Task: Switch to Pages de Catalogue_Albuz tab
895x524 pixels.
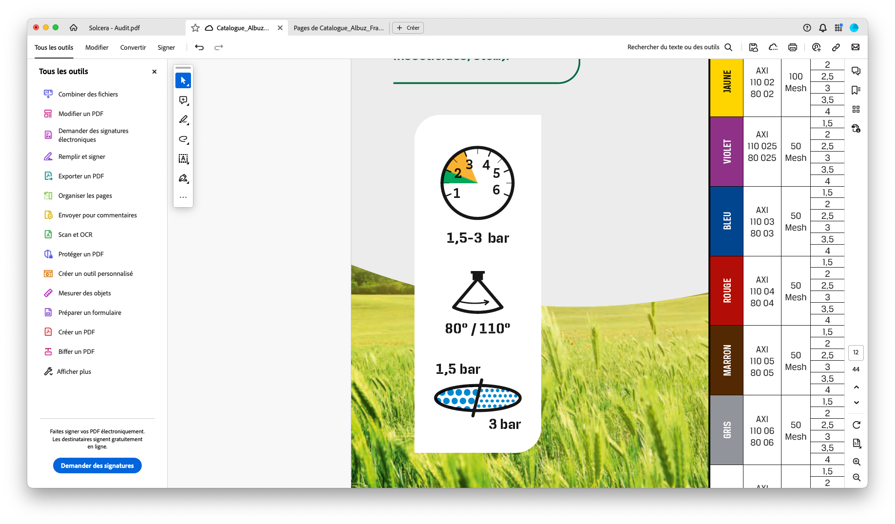Action: coord(339,28)
